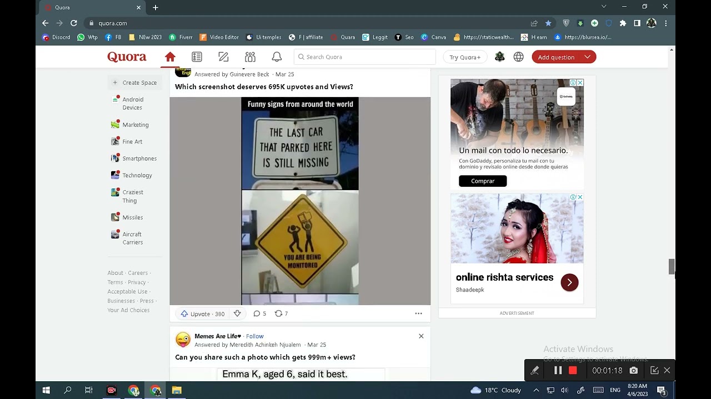Follow Memes Are Life space
This screenshot has height=399, width=711.
click(x=254, y=336)
